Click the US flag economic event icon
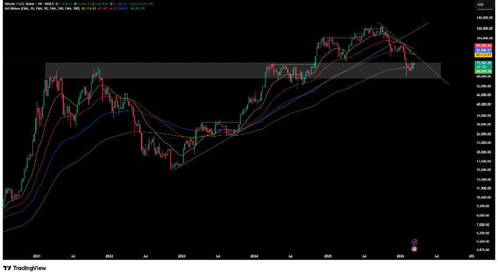The image size is (498, 277). (x=414, y=248)
